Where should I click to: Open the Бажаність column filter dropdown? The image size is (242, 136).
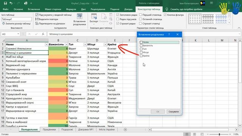pos(67,45)
